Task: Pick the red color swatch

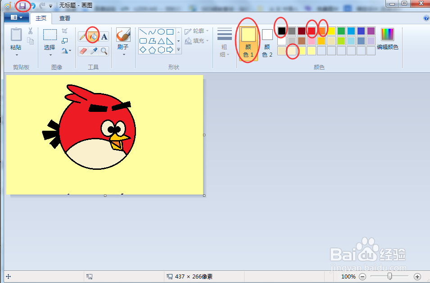Action: [x=312, y=31]
